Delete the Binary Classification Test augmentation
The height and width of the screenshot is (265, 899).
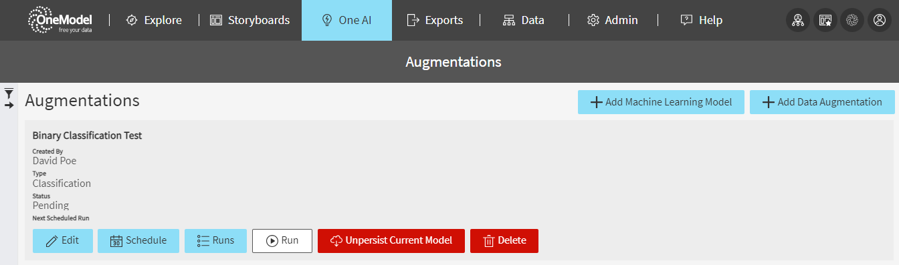click(504, 241)
